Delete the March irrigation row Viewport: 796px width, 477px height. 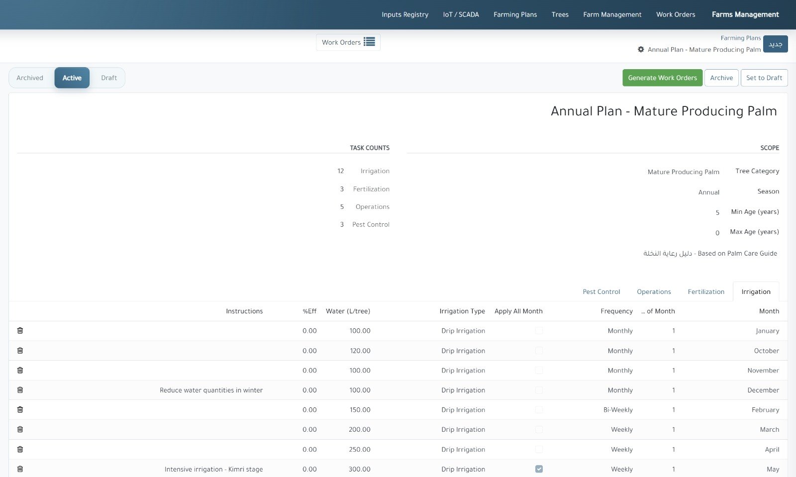(20, 429)
